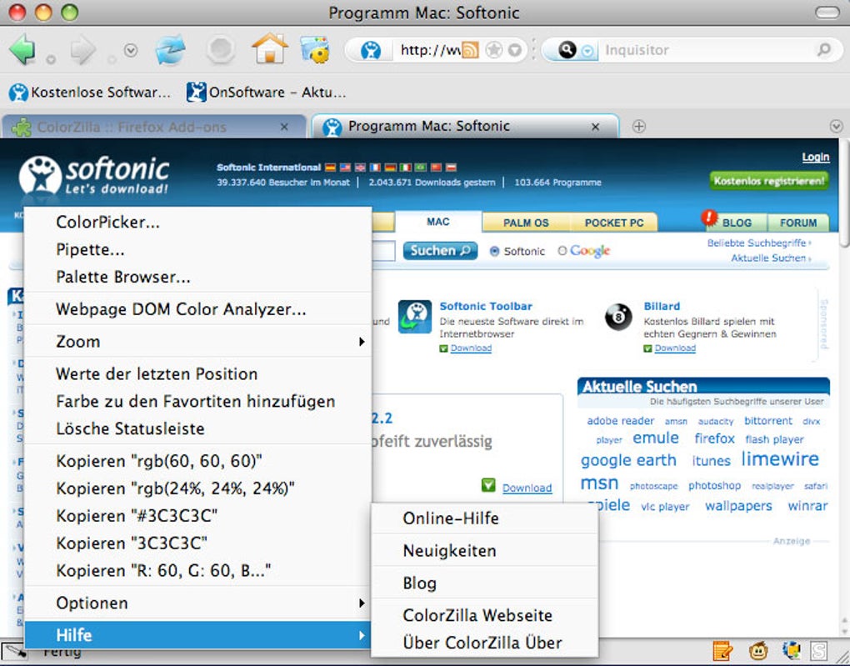The height and width of the screenshot is (666, 850).
Task: Open ColorZilla Webseite entry
Action: click(x=485, y=615)
